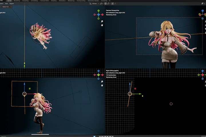Screen dimensions: 206x137
Task: Click green Y axis in bottom-left viewport gizmo
Action: (98, 75)
